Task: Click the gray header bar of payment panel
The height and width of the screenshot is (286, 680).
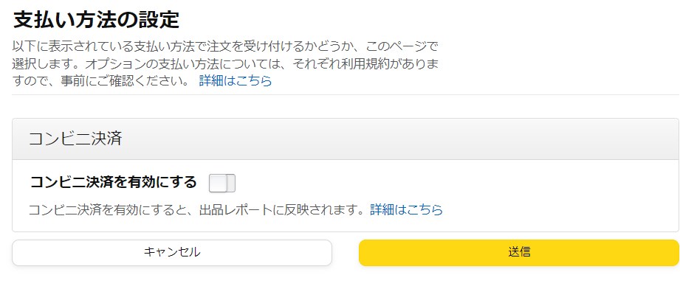Action: [x=346, y=139]
